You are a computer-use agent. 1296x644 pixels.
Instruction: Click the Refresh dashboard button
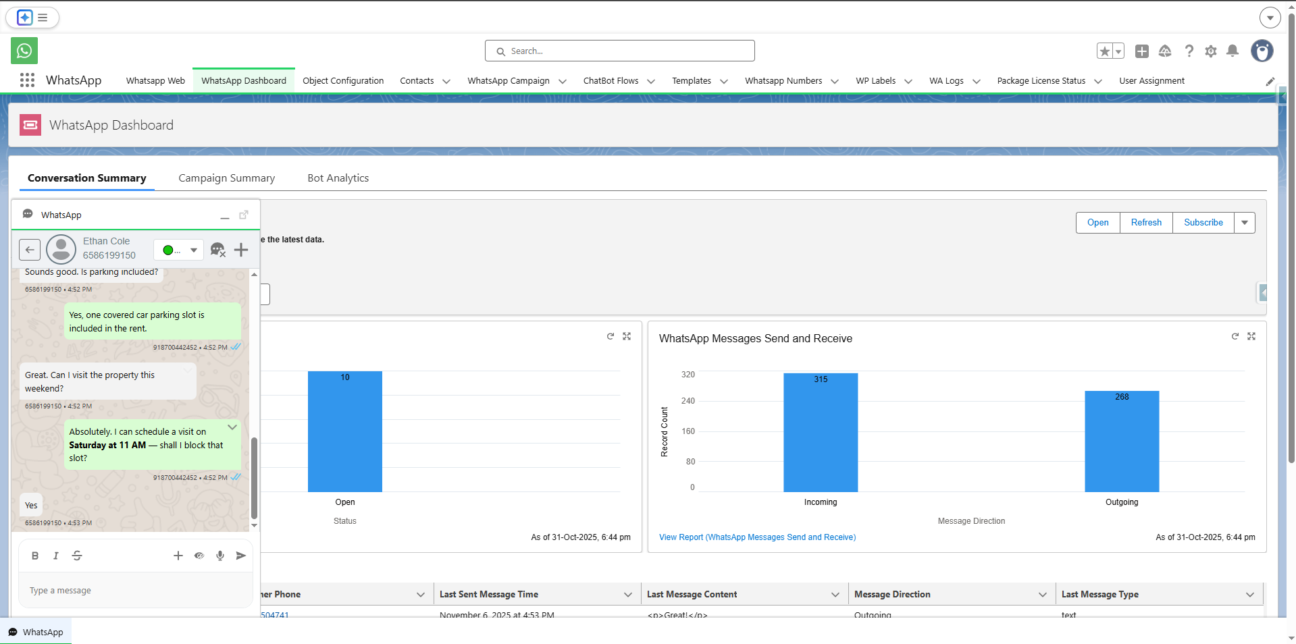(x=1146, y=223)
